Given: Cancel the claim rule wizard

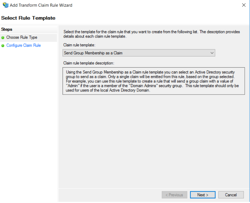Looking at the screenshot, I should coord(231,195).
